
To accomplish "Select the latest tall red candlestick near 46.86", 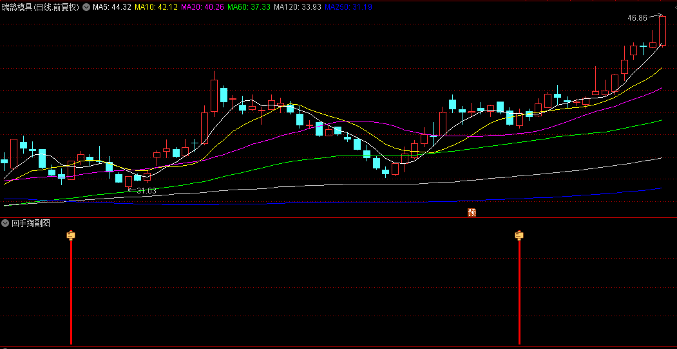I will click(662, 30).
